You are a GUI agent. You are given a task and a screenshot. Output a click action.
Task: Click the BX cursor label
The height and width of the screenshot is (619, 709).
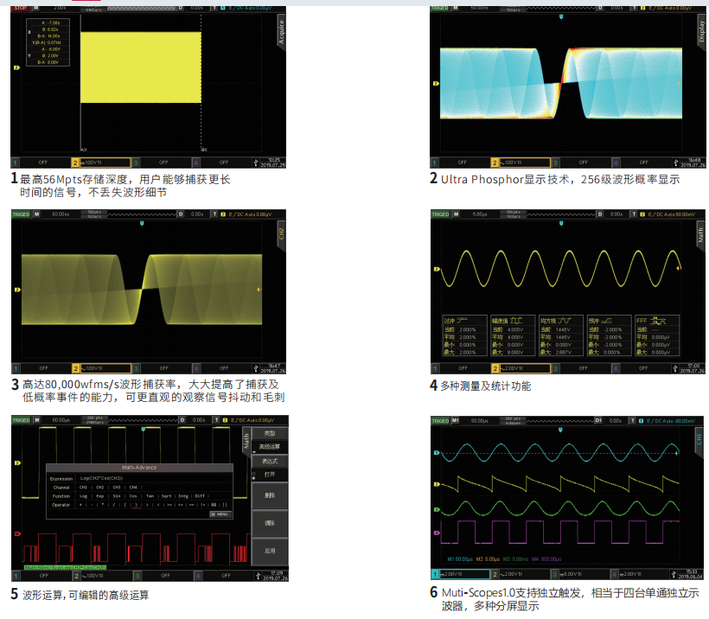[204, 150]
